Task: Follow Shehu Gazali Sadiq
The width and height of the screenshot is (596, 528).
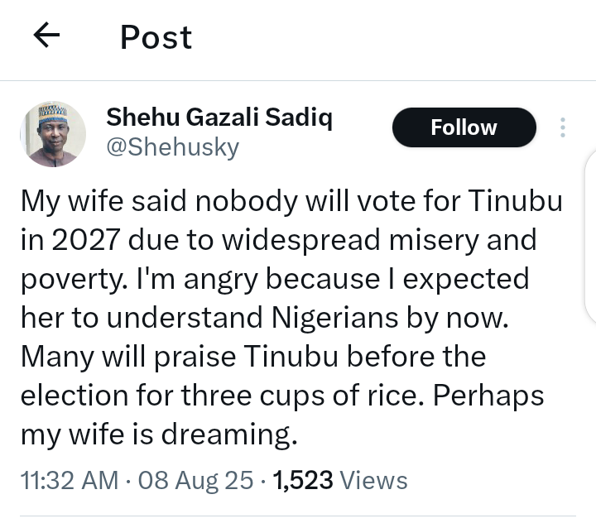Action: [464, 127]
